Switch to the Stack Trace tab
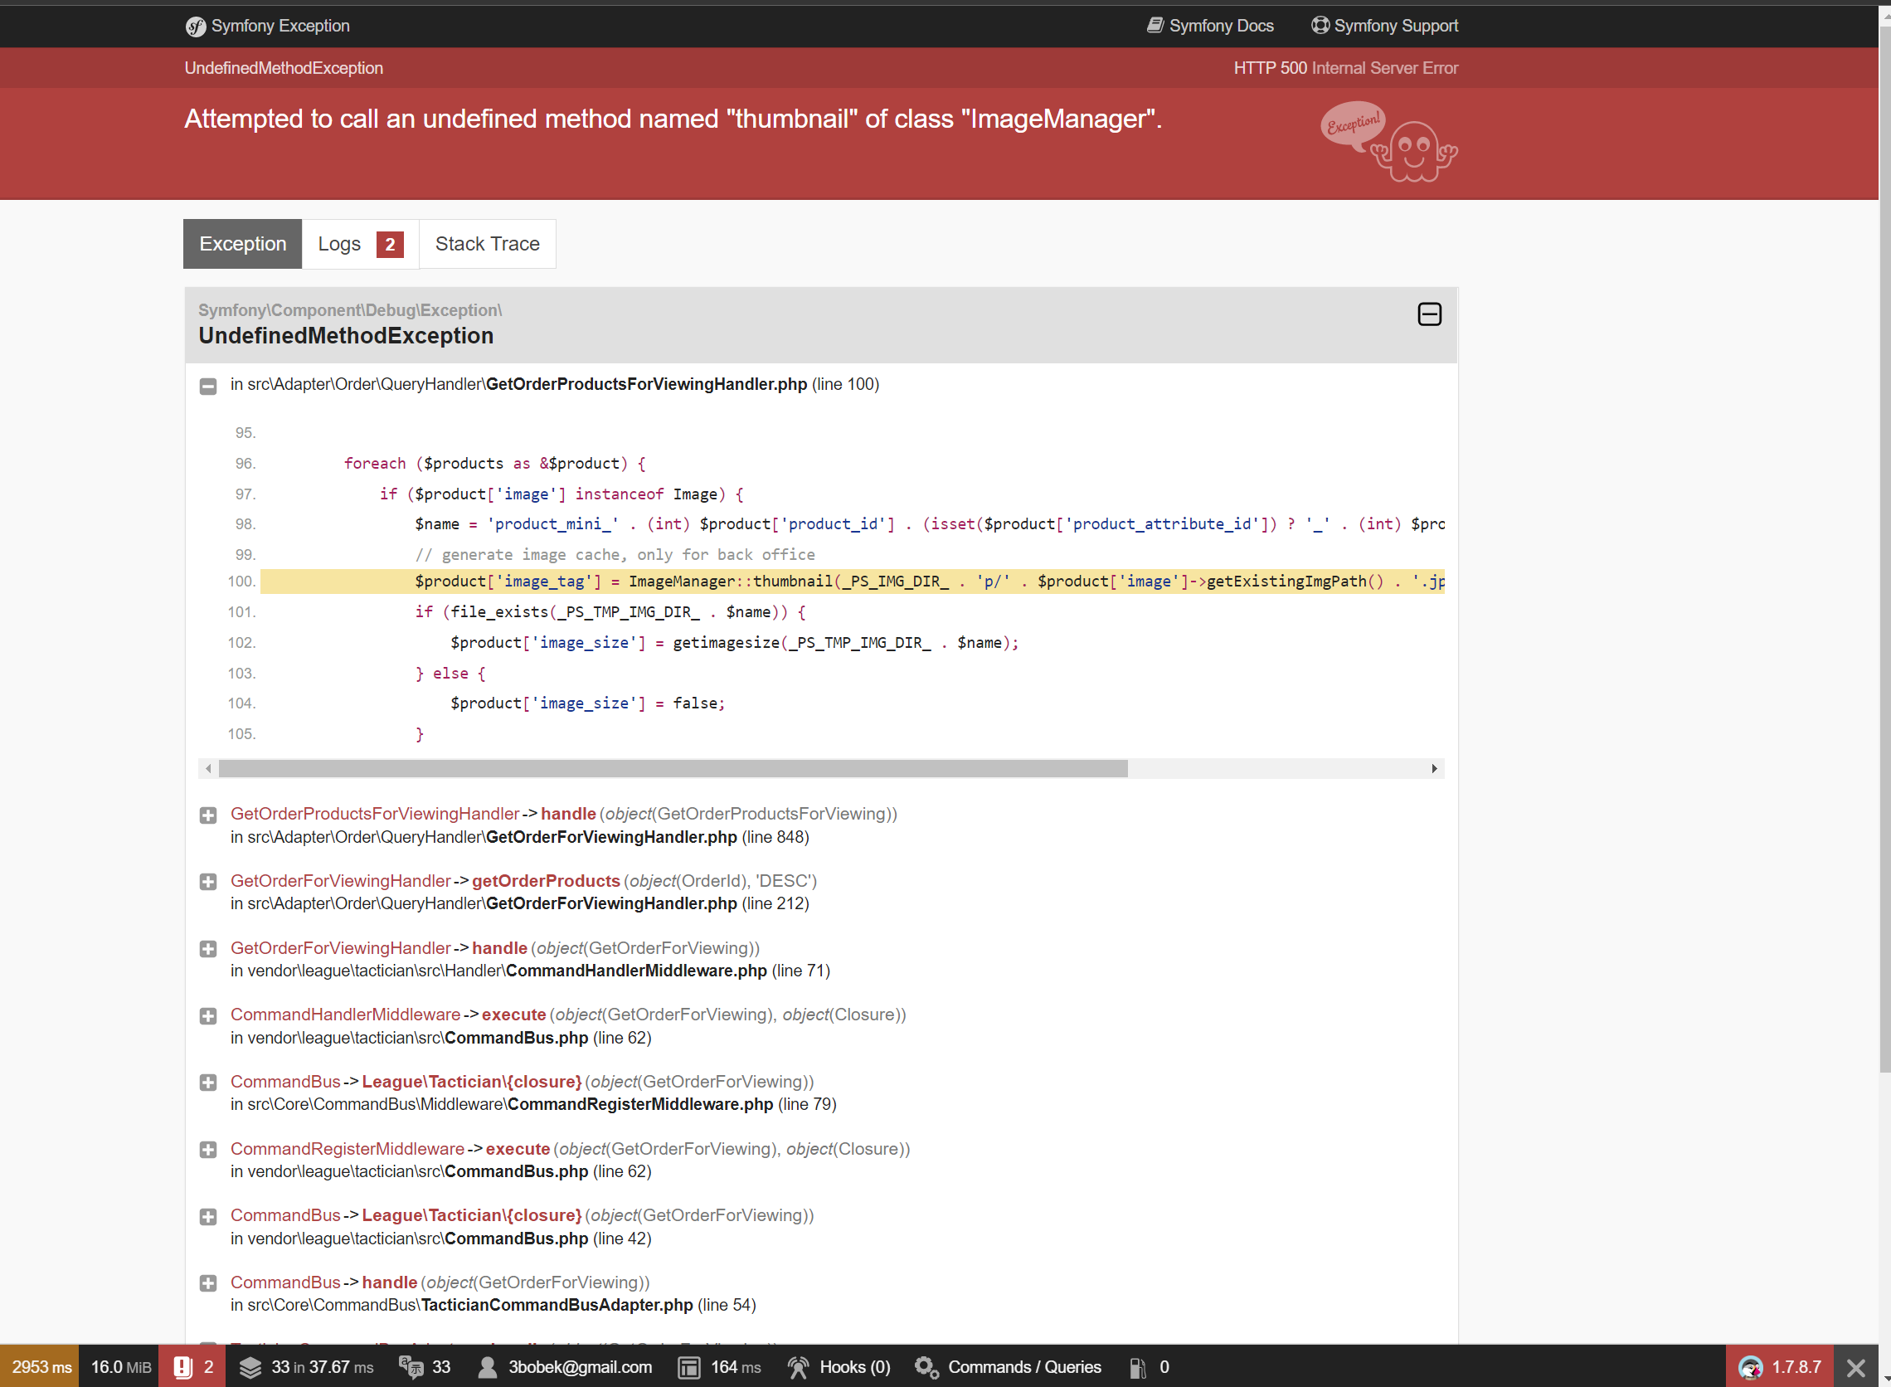The width and height of the screenshot is (1891, 1387). (487, 244)
